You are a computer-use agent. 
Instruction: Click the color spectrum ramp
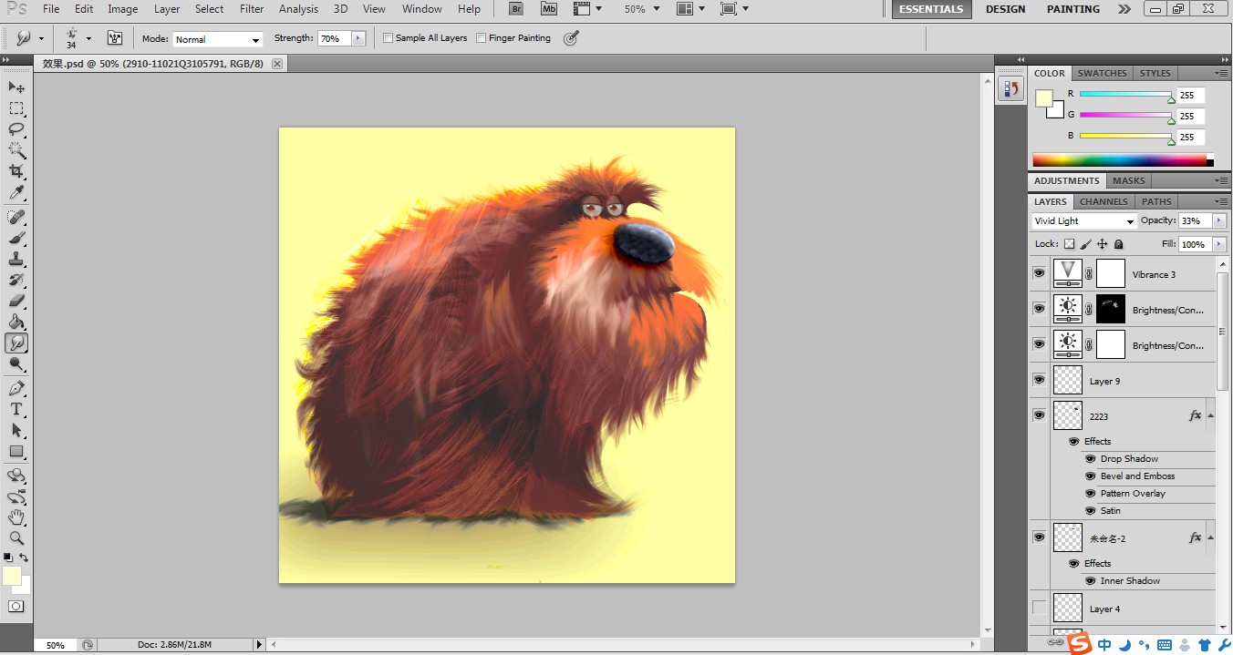[1120, 160]
